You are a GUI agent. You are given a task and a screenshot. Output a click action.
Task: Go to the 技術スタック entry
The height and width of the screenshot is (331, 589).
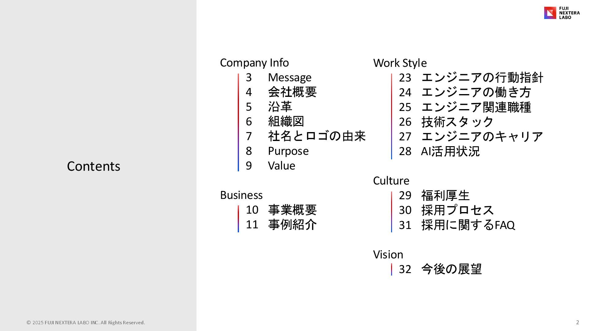[457, 122]
